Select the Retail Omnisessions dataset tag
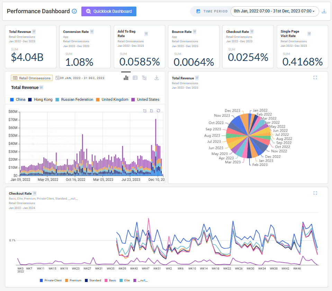This screenshot has width=332, height=291. click(x=32, y=78)
